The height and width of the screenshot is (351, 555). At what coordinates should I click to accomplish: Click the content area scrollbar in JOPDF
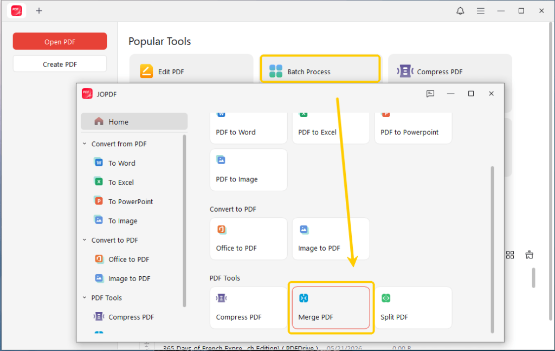492,250
